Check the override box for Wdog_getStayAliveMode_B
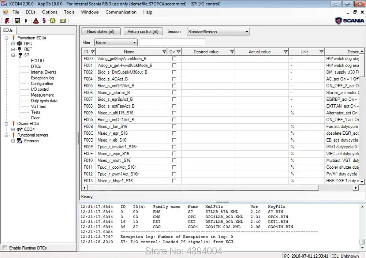Screen dimensions: 366x258 tap(174, 59)
